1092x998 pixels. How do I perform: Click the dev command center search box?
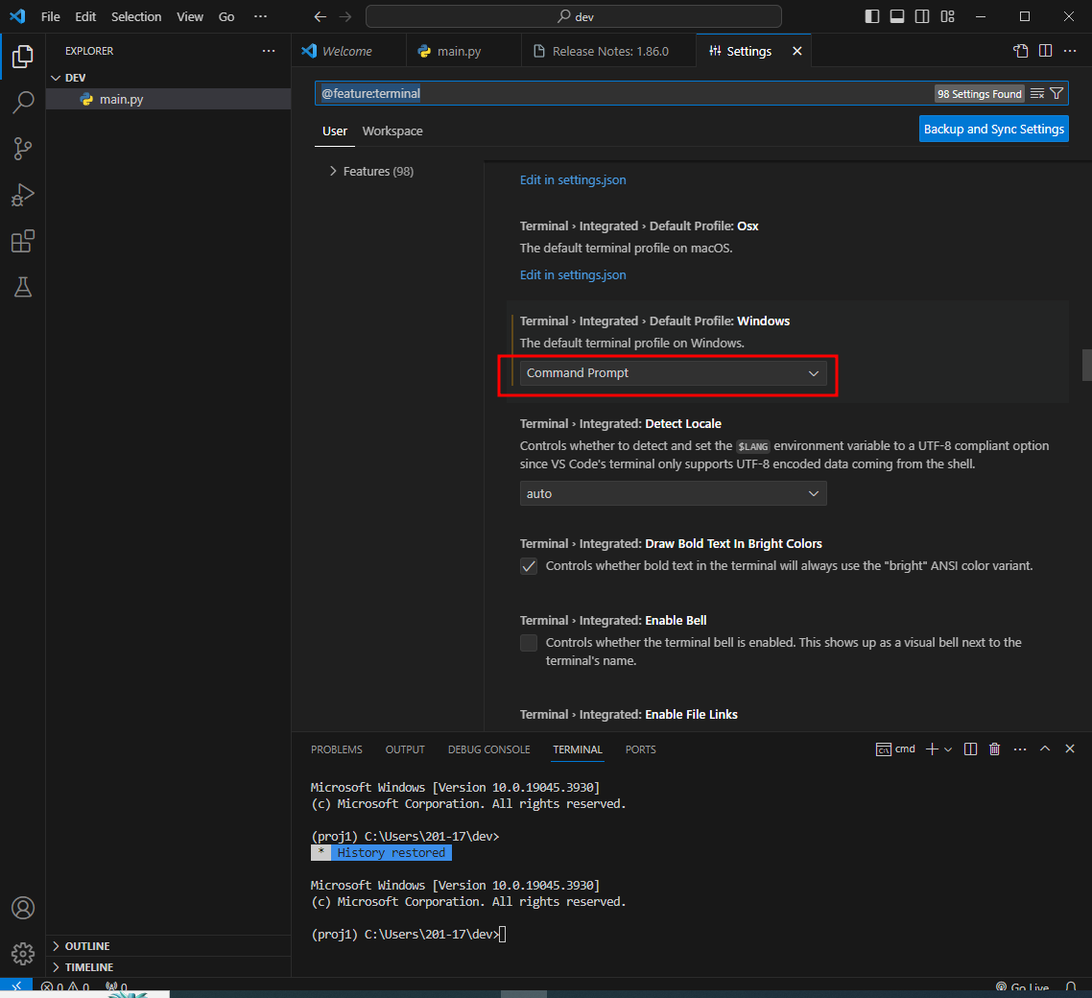click(573, 16)
